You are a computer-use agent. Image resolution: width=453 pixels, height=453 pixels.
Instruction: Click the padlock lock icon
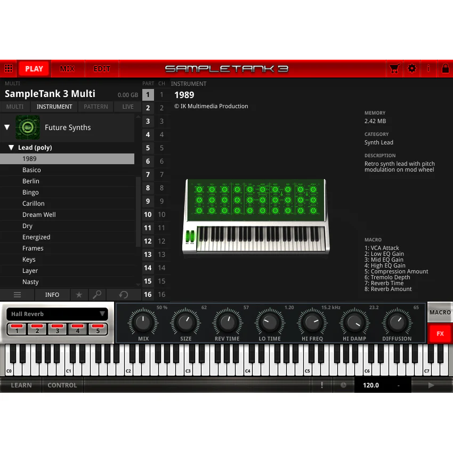(445, 68)
